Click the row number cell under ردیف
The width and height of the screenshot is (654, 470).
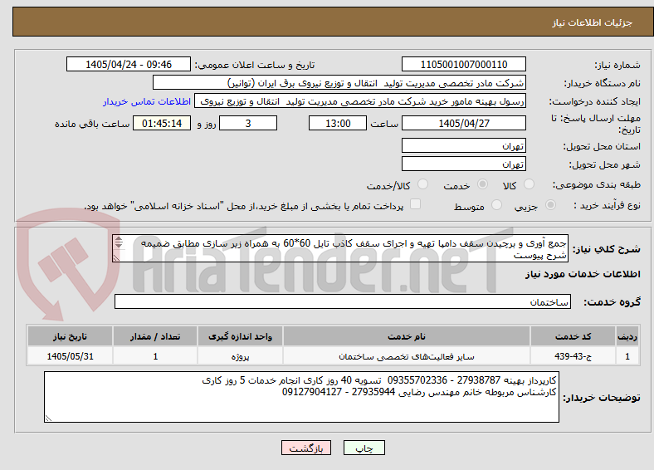[x=627, y=356]
